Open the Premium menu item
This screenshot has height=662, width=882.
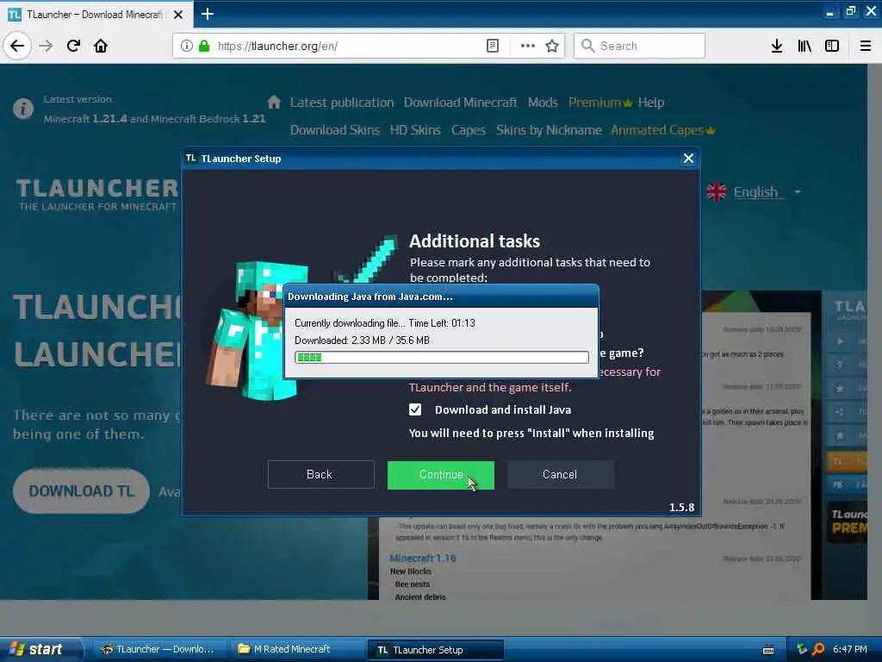coord(600,103)
